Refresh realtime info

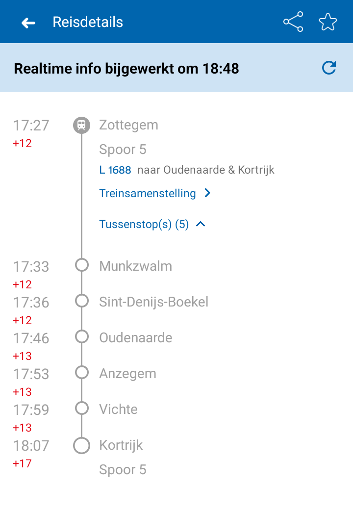pyautogui.click(x=329, y=68)
